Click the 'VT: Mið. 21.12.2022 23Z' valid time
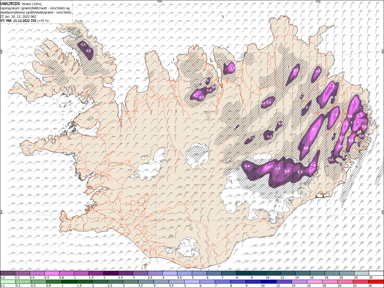This screenshot has height=288, width=384. pos(18,21)
